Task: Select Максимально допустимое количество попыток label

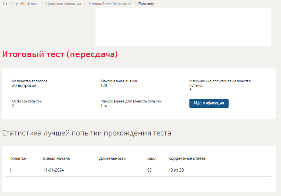Action: (x=220, y=83)
